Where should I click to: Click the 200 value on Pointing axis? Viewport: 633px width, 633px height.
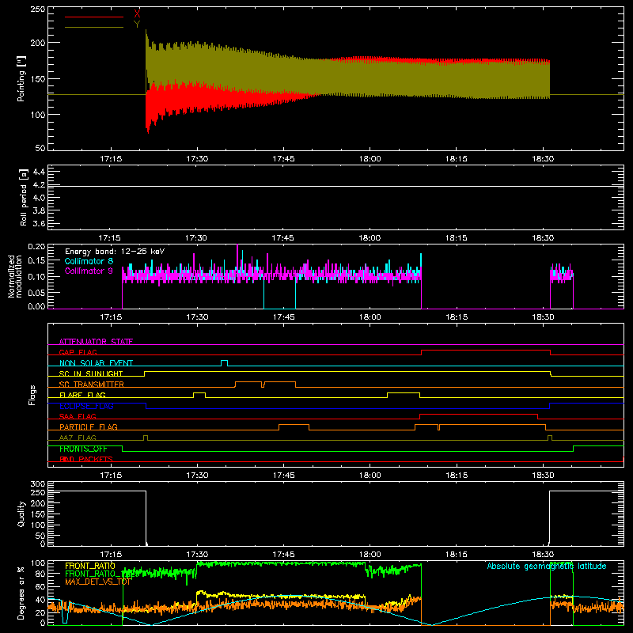click(x=38, y=43)
